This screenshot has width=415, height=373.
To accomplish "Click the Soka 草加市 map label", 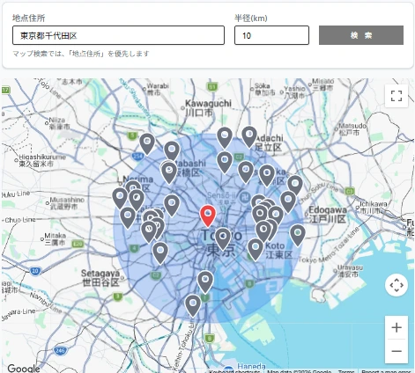I will (x=264, y=89).
